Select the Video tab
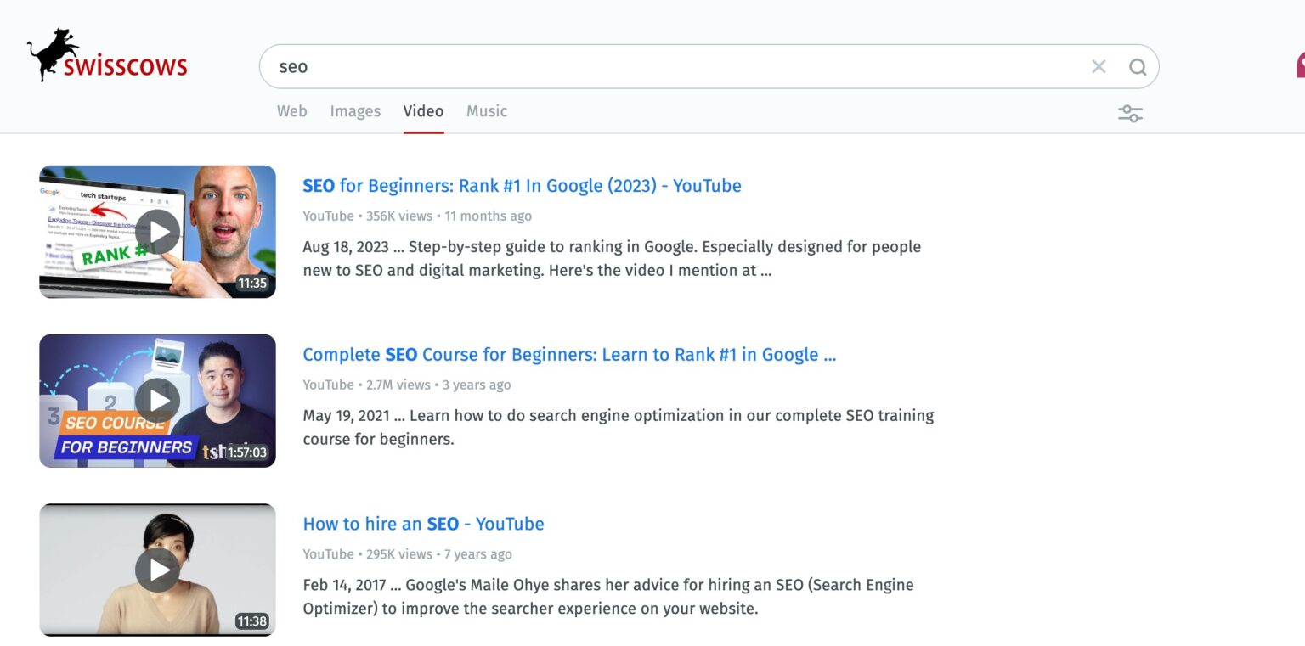The image size is (1305, 646). click(423, 111)
